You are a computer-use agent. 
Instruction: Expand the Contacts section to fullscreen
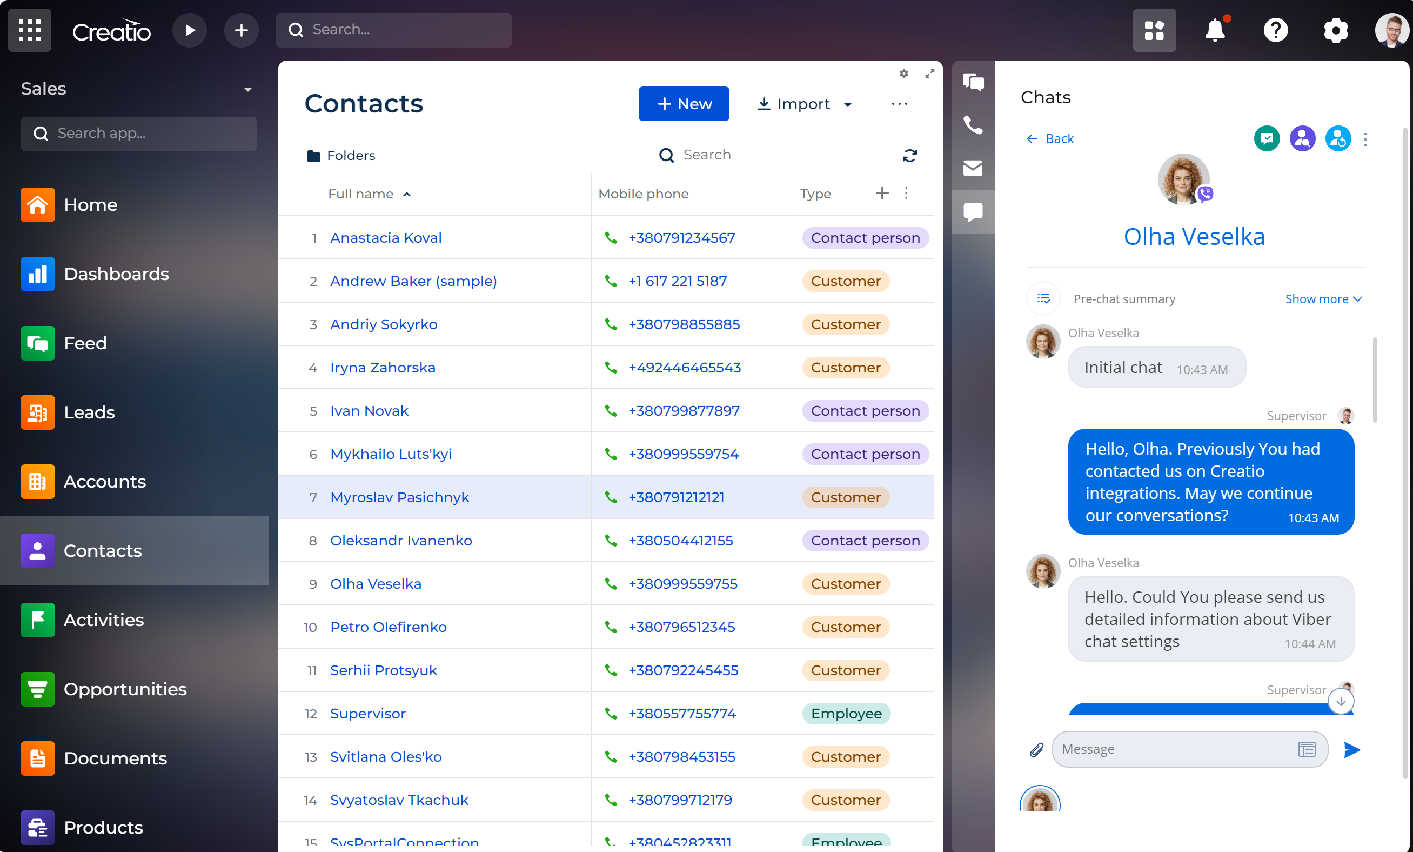[929, 74]
